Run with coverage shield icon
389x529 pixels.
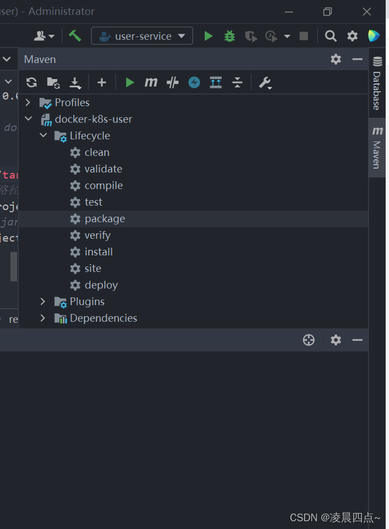click(x=251, y=36)
